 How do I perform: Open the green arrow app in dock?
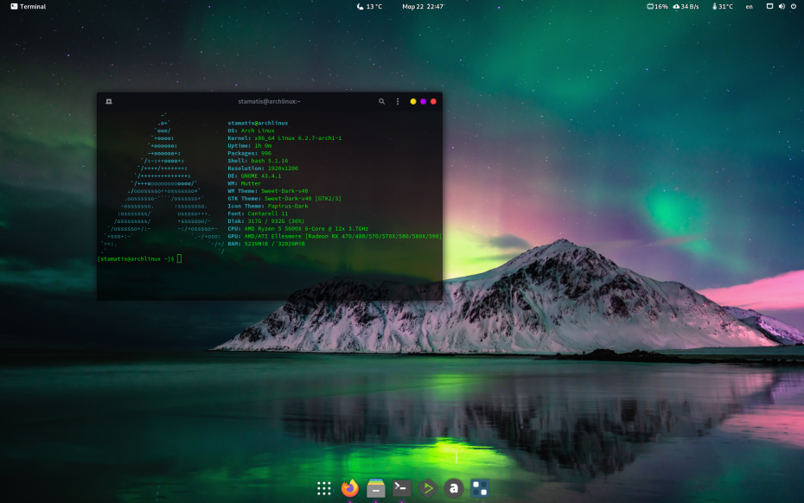point(427,488)
